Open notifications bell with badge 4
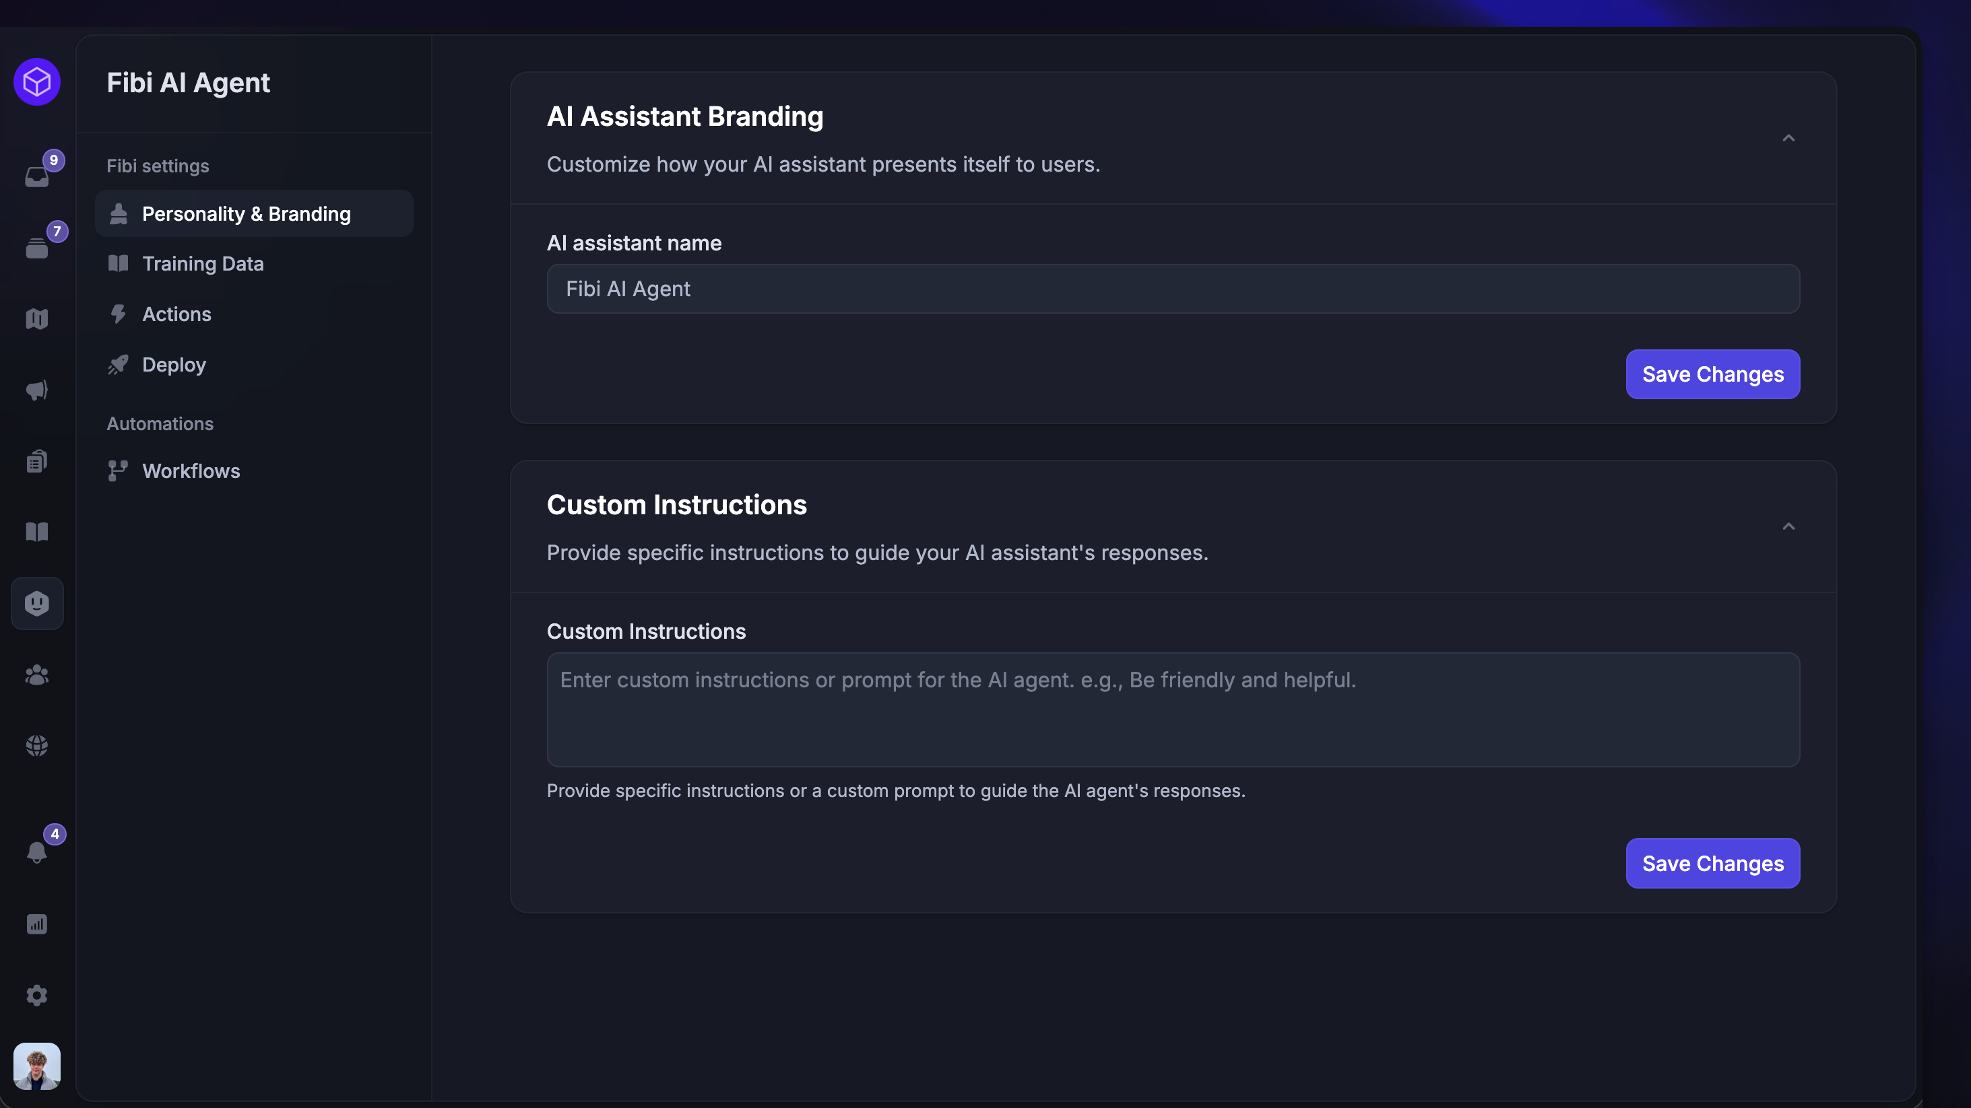The image size is (1971, 1108). pos(37,852)
